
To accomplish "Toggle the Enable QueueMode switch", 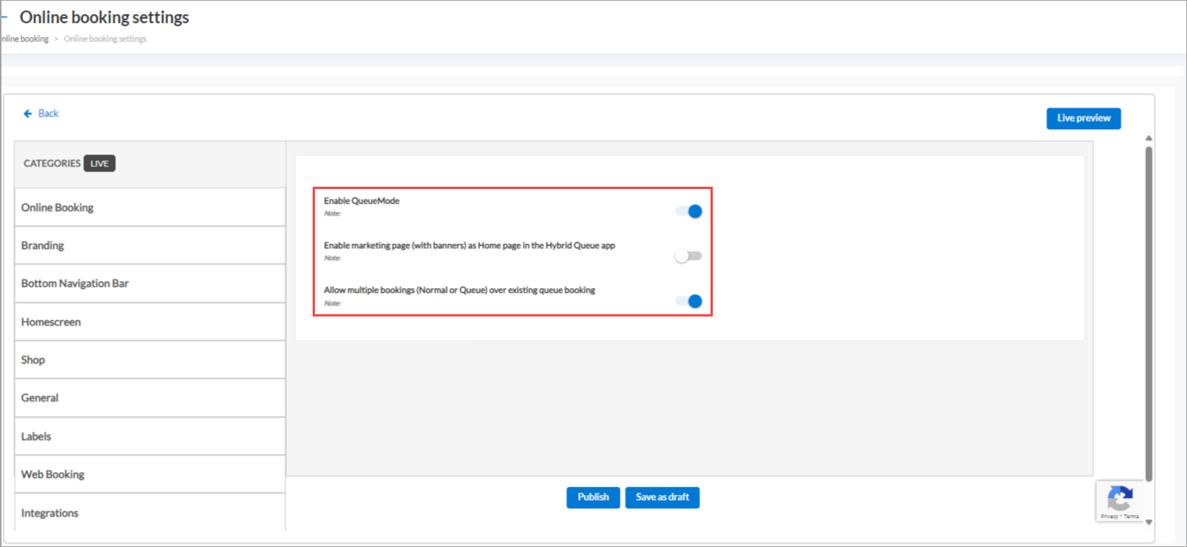I will [x=688, y=211].
